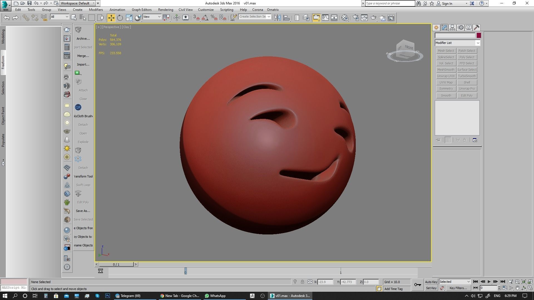This screenshot has height=300, width=534.
Task: Open Select by Name list
Action: [83, 18]
